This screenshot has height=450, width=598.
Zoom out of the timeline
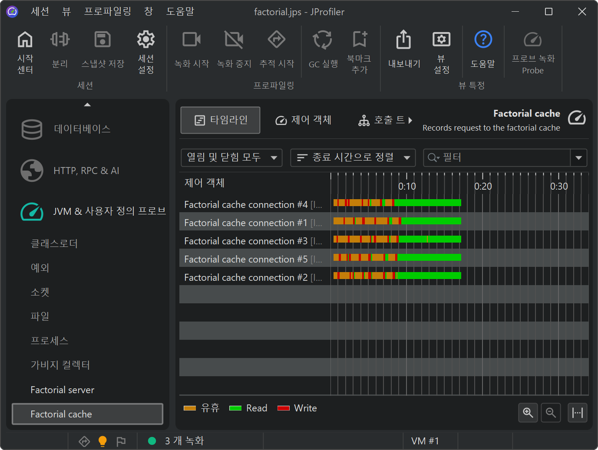(x=551, y=413)
